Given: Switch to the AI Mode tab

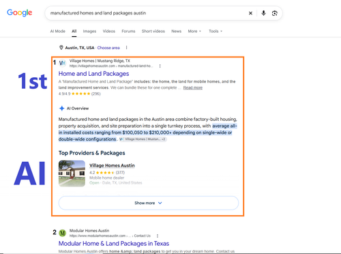Looking at the screenshot, I should tap(58, 31).
